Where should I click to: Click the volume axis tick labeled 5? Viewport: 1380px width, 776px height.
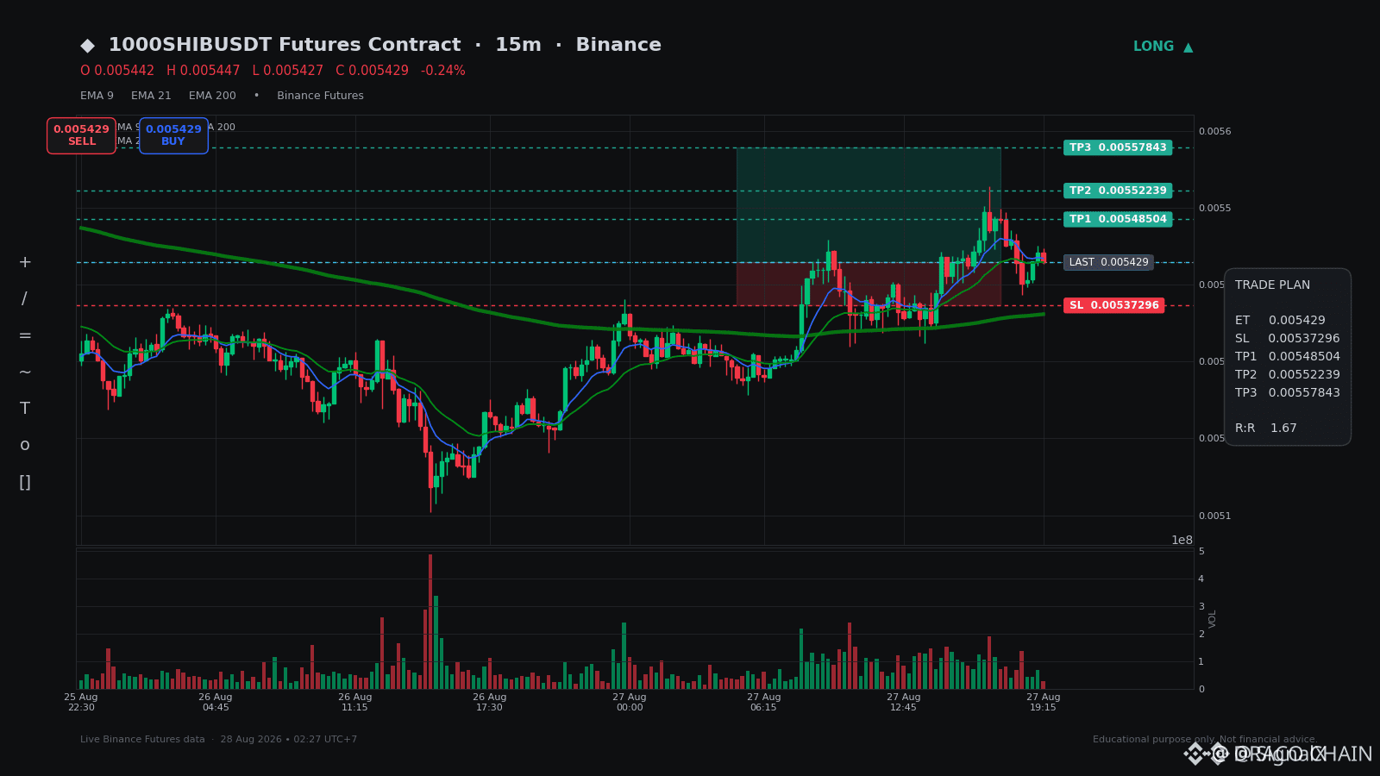pyautogui.click(x=1201, y=551)
